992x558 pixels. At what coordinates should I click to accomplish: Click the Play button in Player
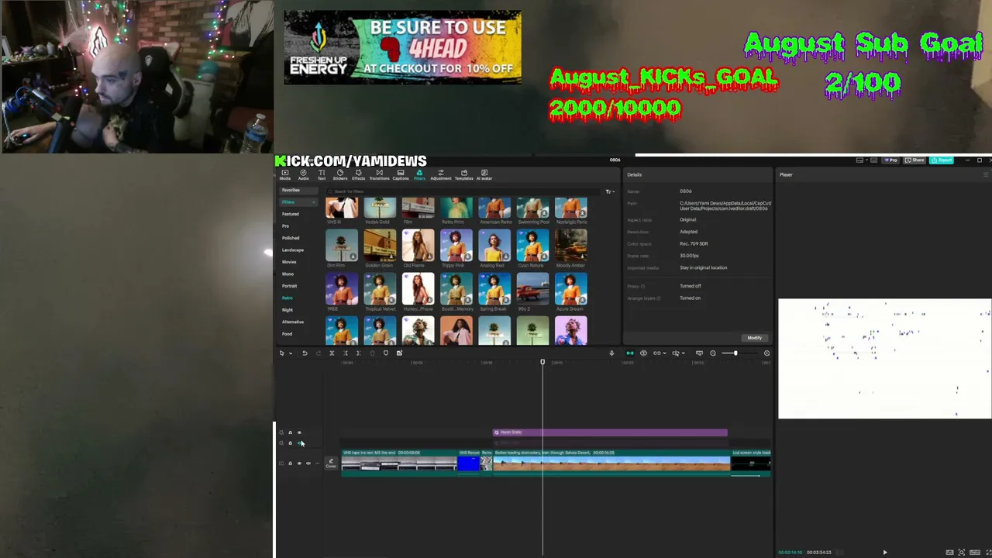pos(884,553)
